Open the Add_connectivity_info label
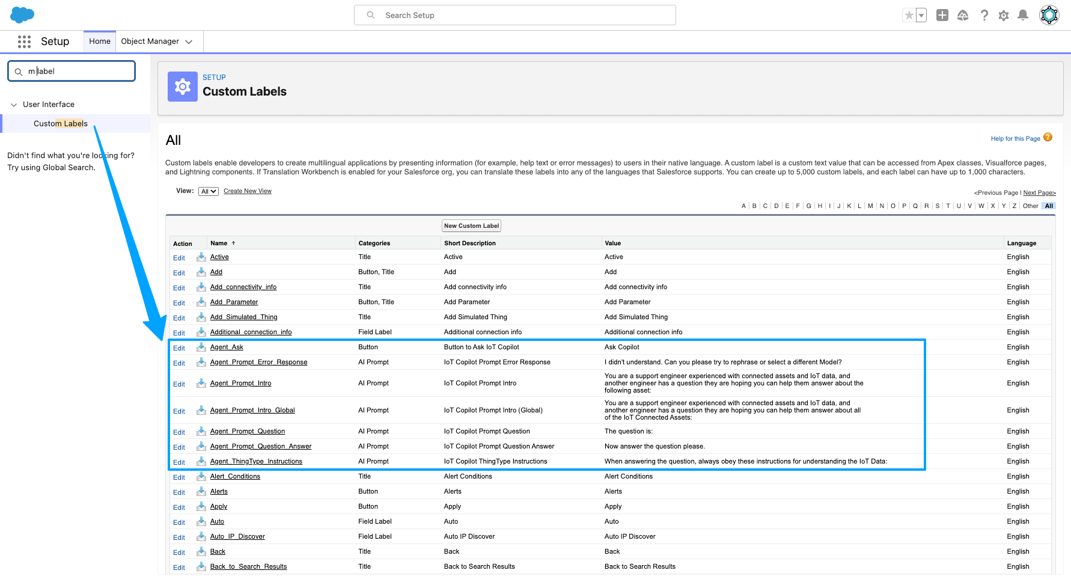This screenshot has height=582, width=1071. 243,287
